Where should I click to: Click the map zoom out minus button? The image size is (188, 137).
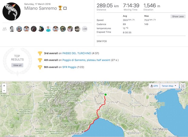tap(4, 91)
